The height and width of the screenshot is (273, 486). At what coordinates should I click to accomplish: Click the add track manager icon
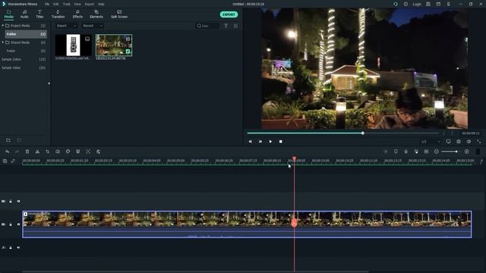[x=5, y=161]
